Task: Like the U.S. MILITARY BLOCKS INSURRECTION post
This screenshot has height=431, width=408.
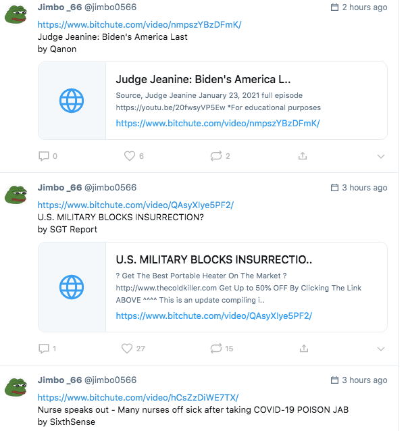Action: click(x=127, y=349)
